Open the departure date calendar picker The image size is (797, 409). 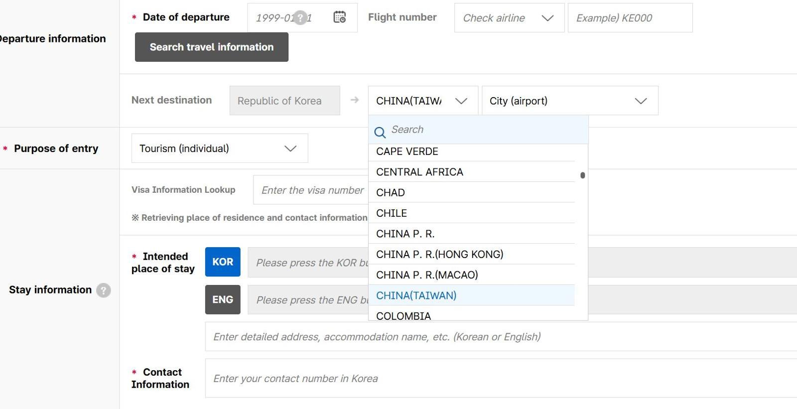pyautogui.click(x=340, y=17)
